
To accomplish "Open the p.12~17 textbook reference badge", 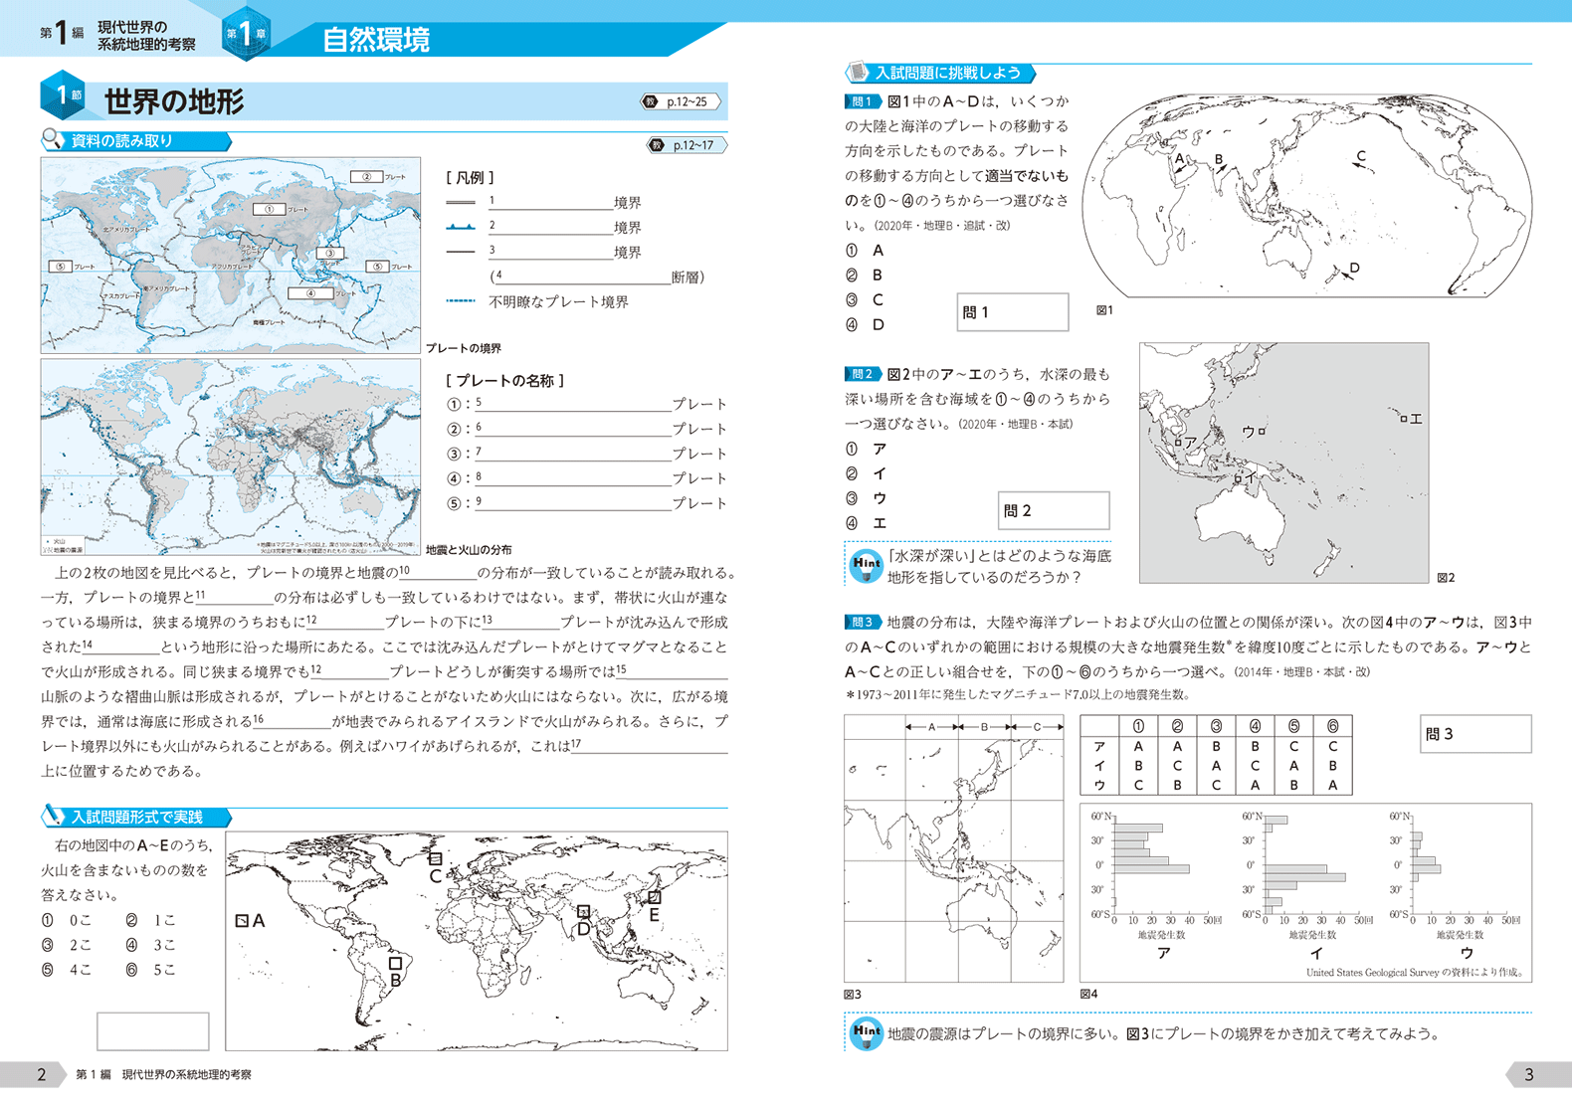I will click(x=687, y=145).
